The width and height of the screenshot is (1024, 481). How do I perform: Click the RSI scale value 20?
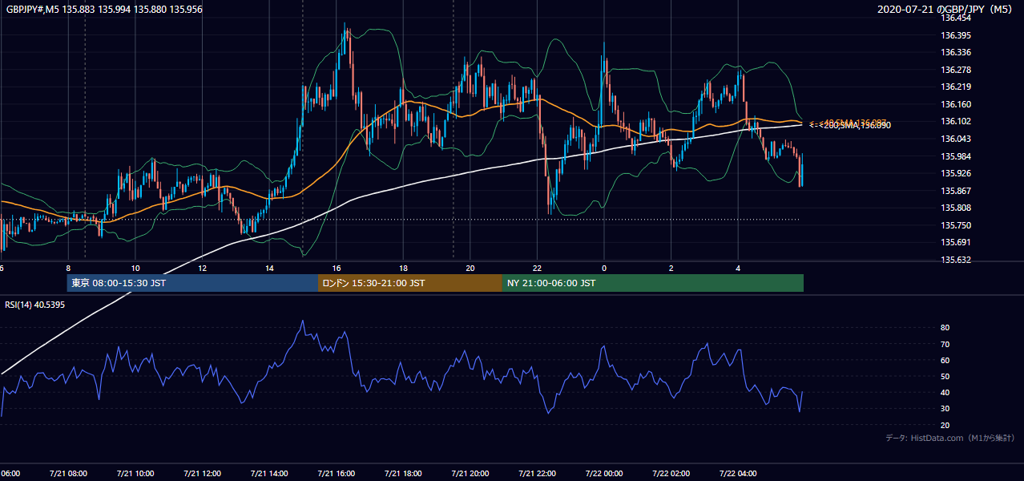coord(945,425)
